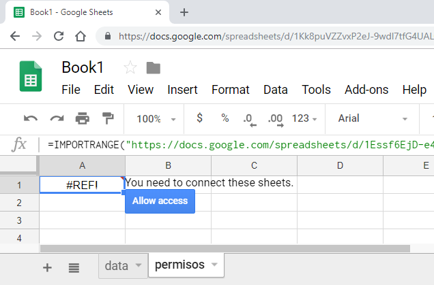This screenshot has height=285, width=434.
Task: Click the Undo arrow icon
Action: 31,118
